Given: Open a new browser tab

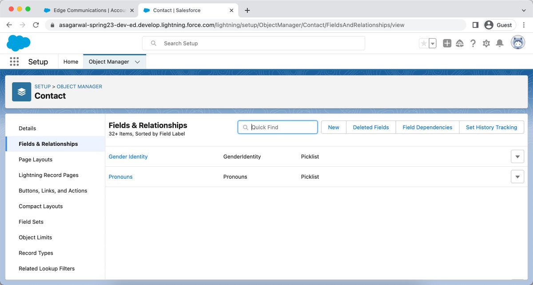Looking at the screenshot, I should point(247,10).
